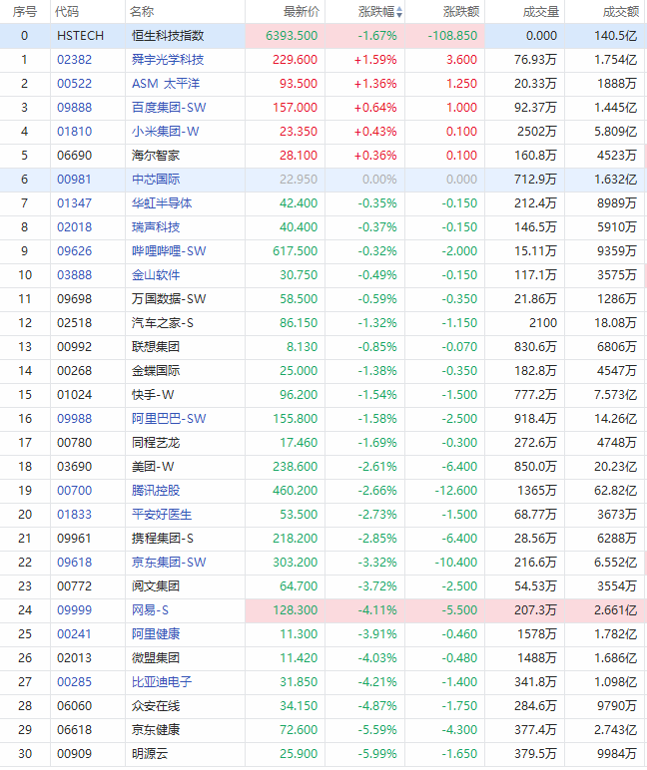Open stock code 09988

pyautogui.click(x=74, y=418)
